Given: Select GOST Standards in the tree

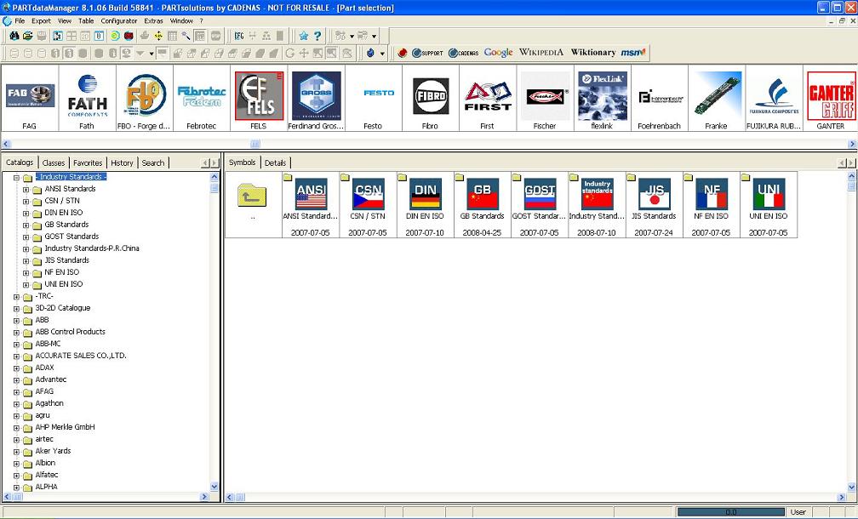Looking at the screenshot, I should pos(71,237).
